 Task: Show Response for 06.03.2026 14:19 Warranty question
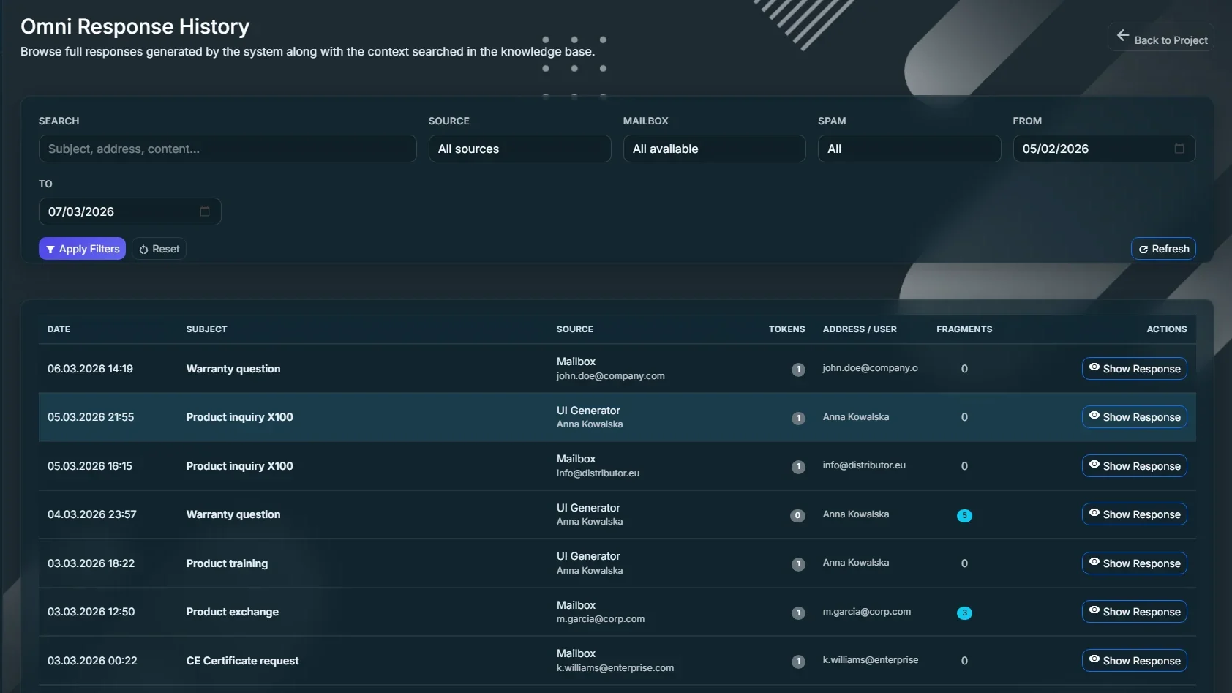pos(1134,369)
